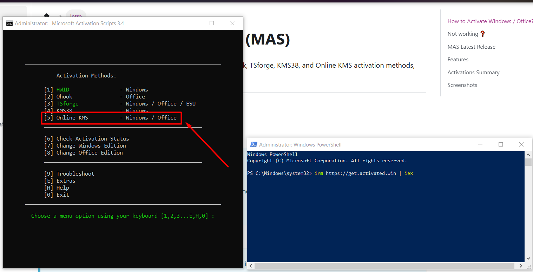Click the [E] Extras line
The width and height of the screenshot is (533, 272).
tap(60, 181)
